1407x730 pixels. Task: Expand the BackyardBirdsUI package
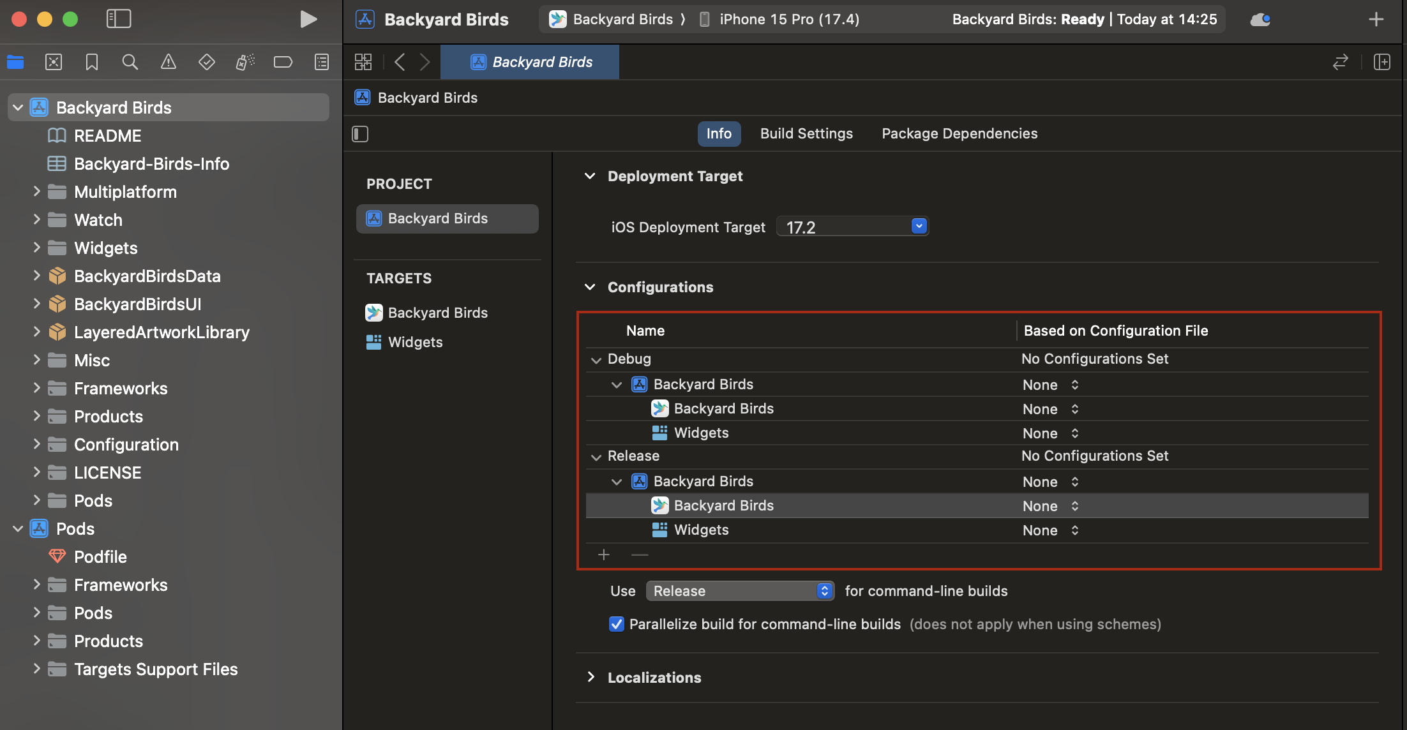[36, 304]
